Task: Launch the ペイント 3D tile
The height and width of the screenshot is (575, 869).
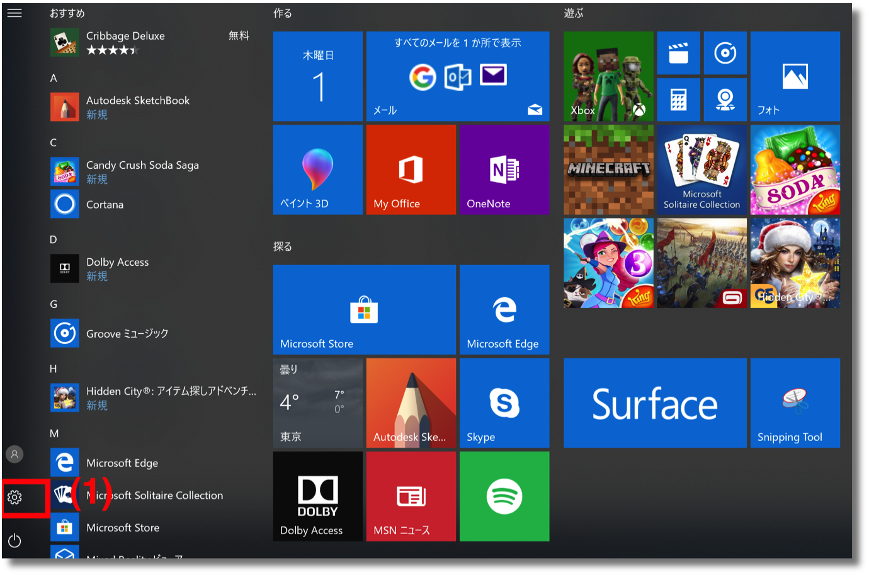Action: 318,169
